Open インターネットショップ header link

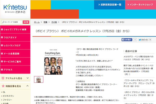pyautogui.click(x=140, y=5)
